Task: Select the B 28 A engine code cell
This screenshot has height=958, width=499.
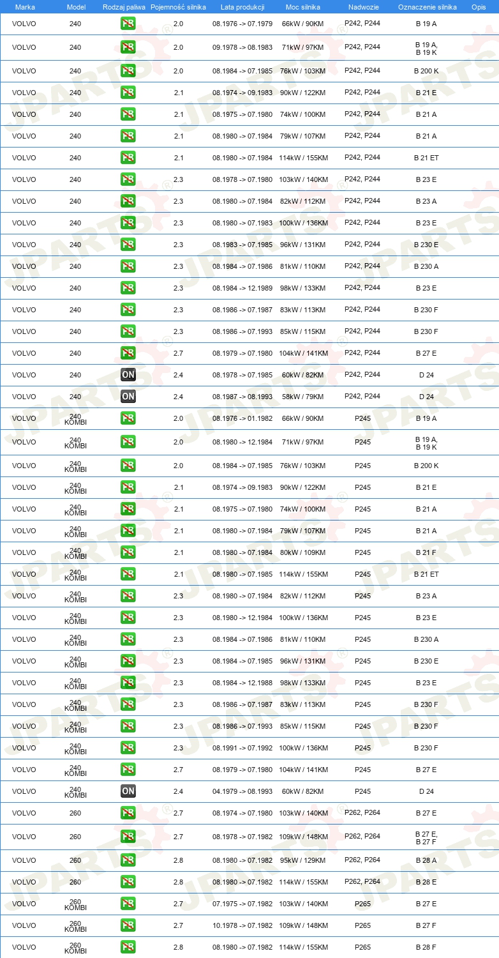Action: tap(426, 860)
